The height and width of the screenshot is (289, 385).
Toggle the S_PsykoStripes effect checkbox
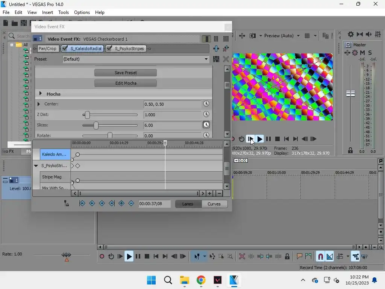109,49
